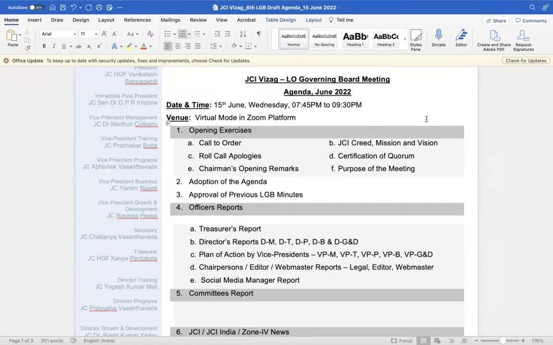This screenshot has width=553, height=345.
Task: Apply the Heading 1 style
Action: pos(355,39)
